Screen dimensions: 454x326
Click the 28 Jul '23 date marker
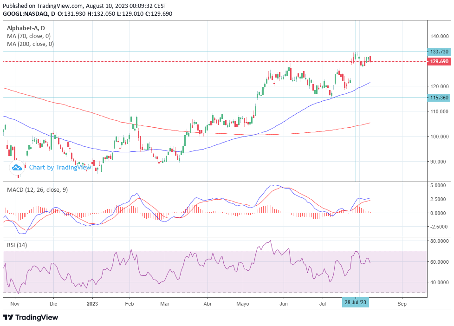355,302
